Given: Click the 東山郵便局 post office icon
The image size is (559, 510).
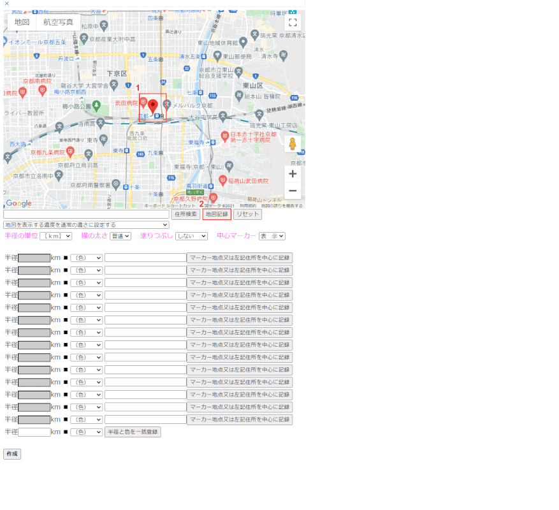Looking at the screenshot, I should (x=217, y=55).
